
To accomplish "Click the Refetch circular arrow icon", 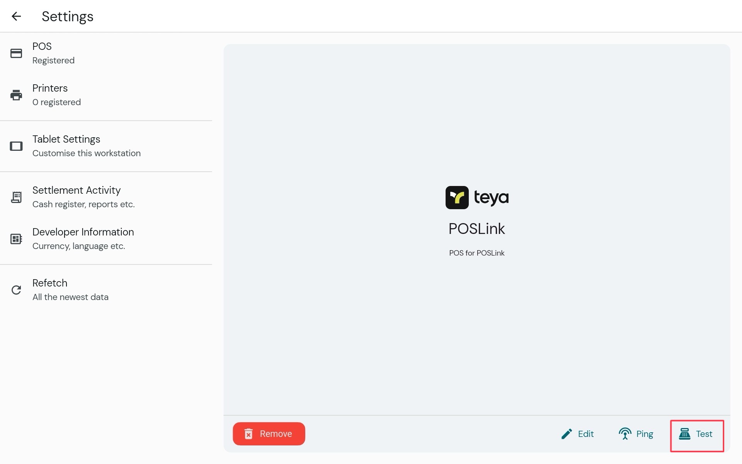I will click(16, 290).
